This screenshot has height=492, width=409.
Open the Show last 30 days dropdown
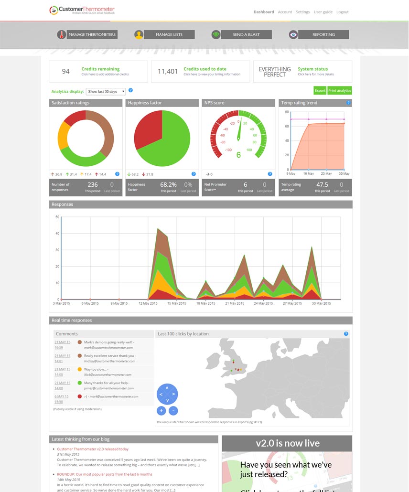coord(106,92)
